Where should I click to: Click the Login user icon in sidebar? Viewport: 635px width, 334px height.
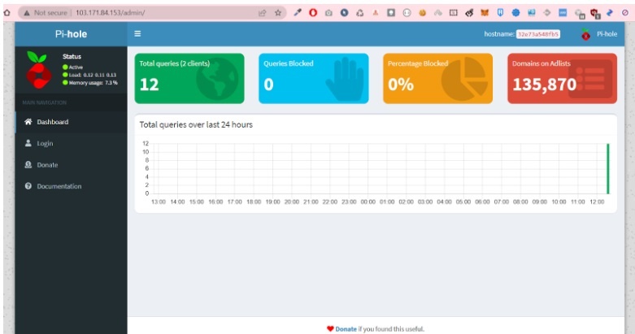[28, 143]
